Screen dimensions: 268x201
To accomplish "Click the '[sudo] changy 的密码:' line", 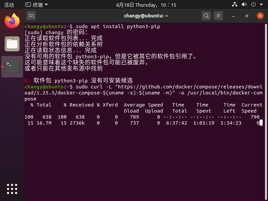I will (56, 32).
